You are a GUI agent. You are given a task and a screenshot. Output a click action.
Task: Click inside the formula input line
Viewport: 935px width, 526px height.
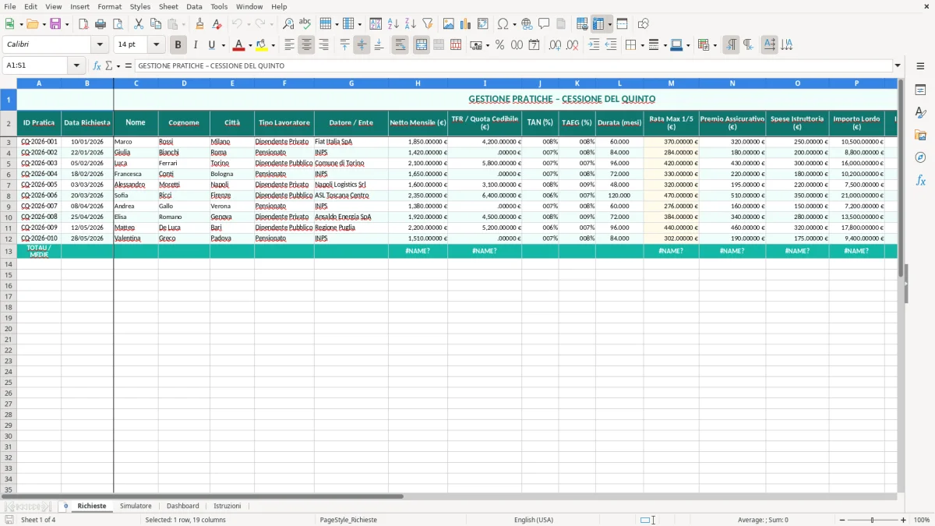(513, 65)
